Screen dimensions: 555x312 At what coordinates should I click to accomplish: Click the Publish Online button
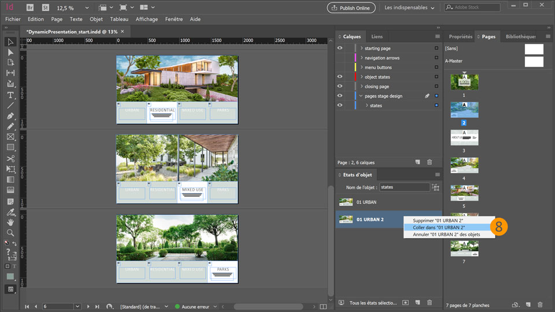click(351, 8)
